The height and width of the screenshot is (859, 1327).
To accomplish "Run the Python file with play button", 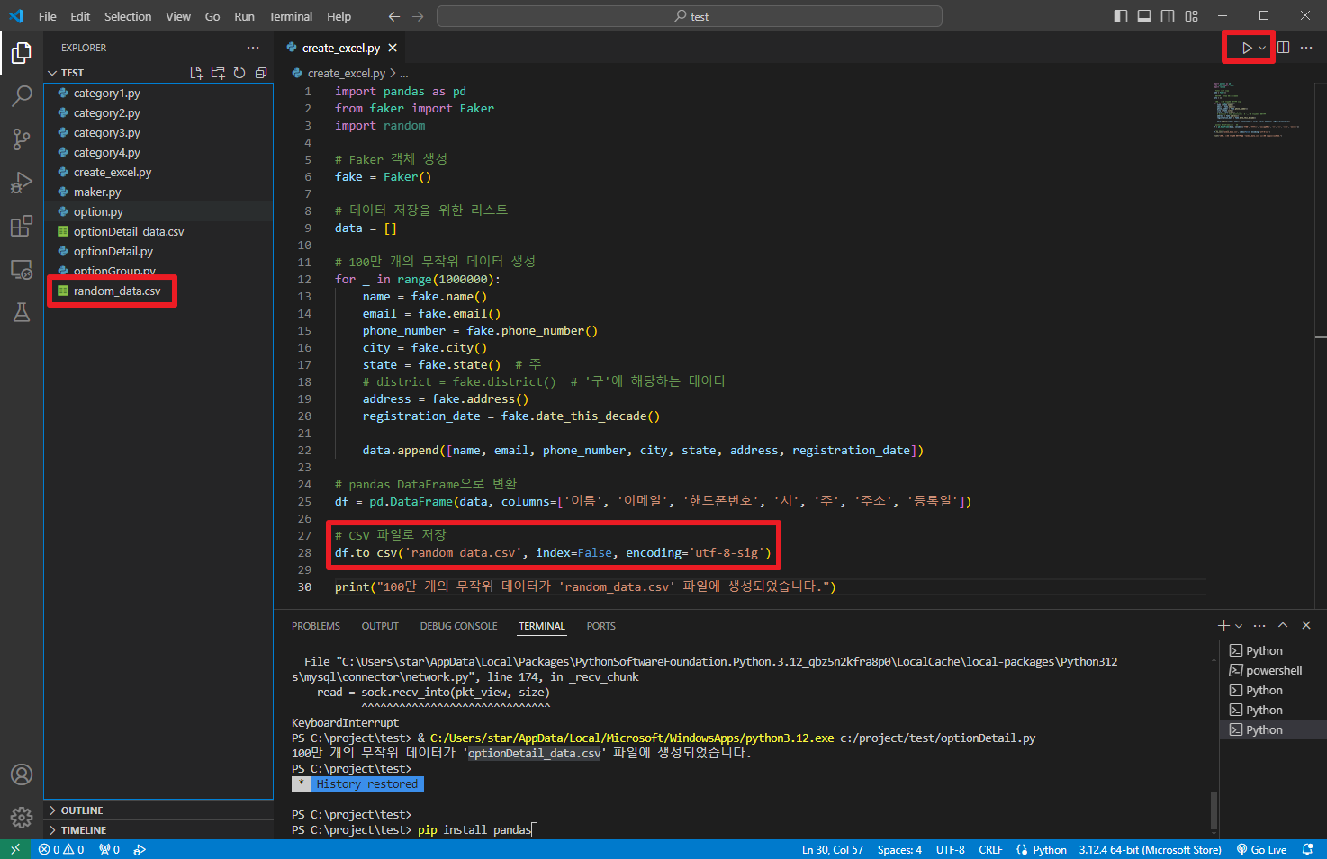I will pyautogui.click(x=1246, y=48).
